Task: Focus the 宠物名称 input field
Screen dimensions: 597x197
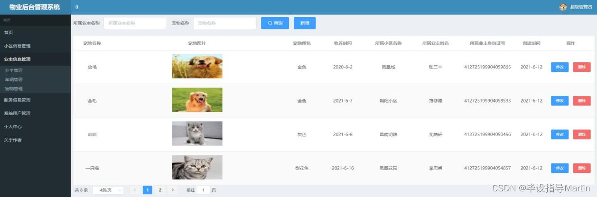Action: 225,23
